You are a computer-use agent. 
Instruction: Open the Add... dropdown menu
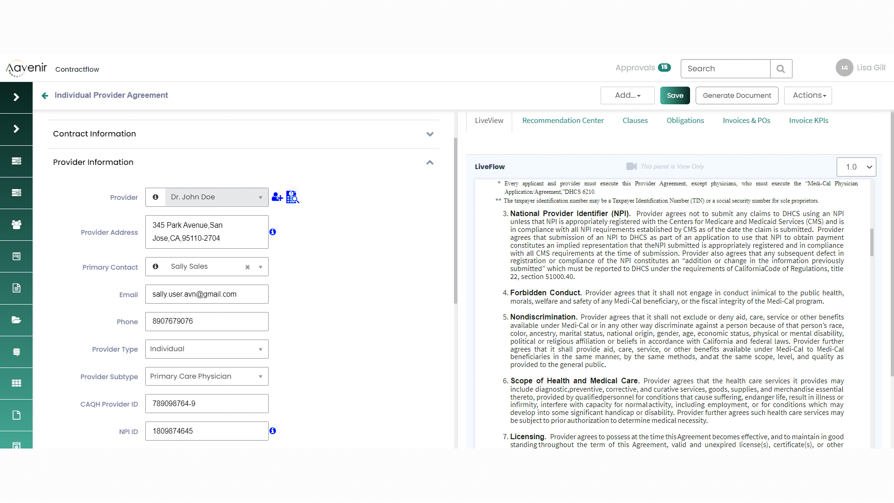(x=627, y=95)
